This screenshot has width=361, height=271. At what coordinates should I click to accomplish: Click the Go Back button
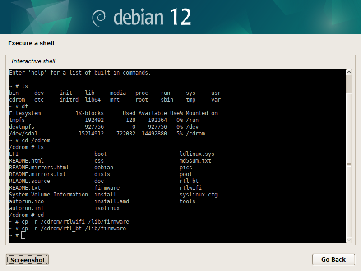coord(333,259)
